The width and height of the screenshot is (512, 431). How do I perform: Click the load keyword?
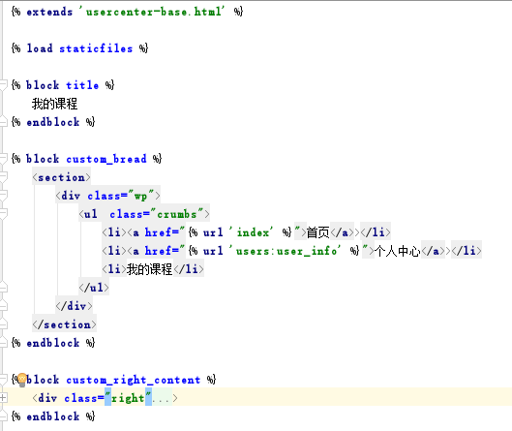click(40, 48)
